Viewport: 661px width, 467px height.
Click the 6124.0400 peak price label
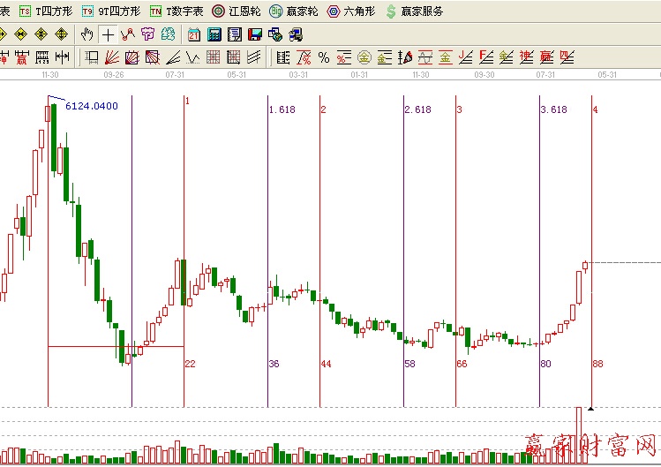tap(92, 106)
